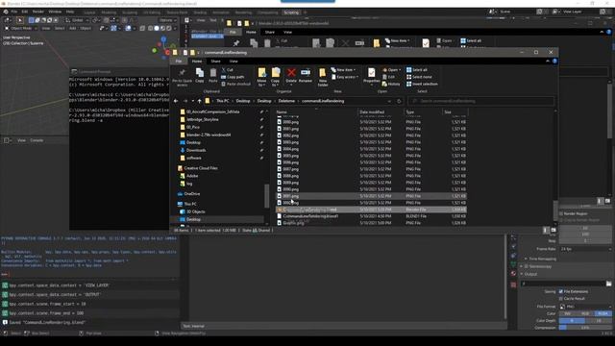Open the View tab of front Explorer
This screenshot has height=346, width=615.
pyautogui.click(x=234, y=62)
